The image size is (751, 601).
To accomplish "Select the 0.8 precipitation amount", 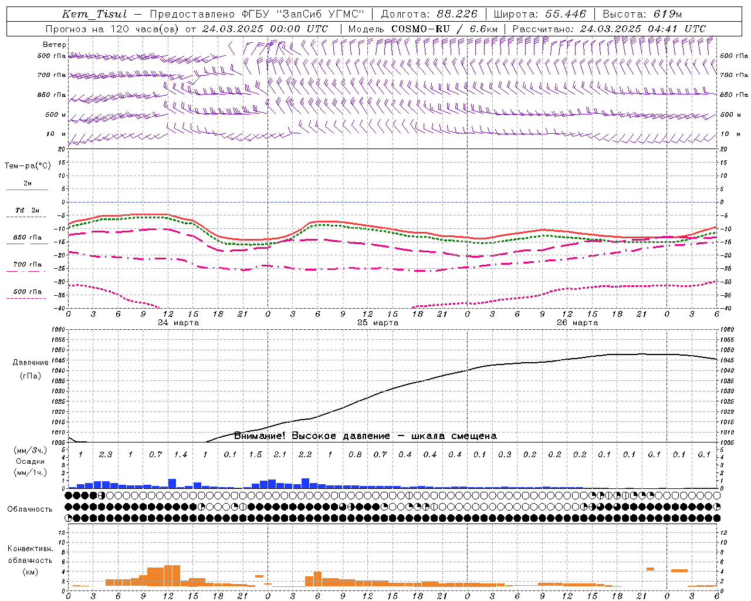I will pyautogui.click(x=355, y=455).
